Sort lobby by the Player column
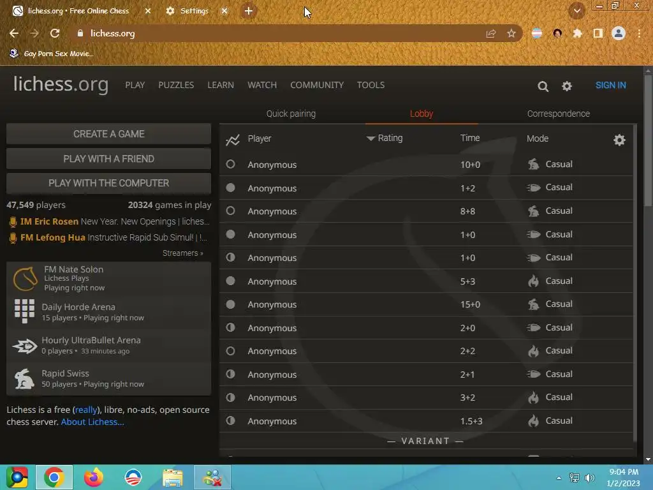Viewport: 653px width, 490px height. point(259,138)
